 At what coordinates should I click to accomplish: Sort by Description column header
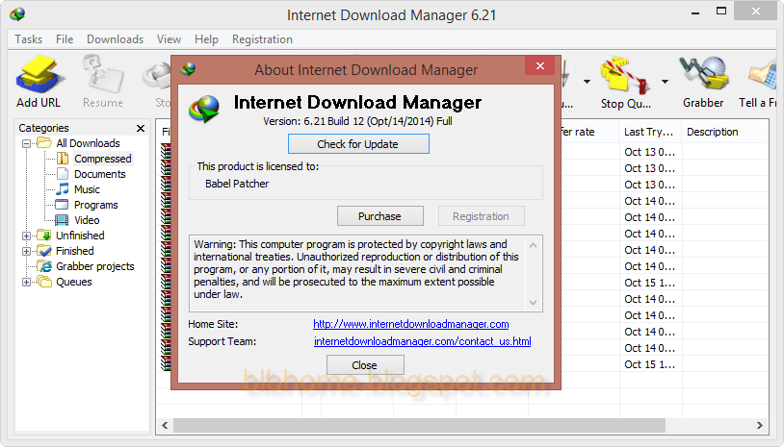point(724,132)
